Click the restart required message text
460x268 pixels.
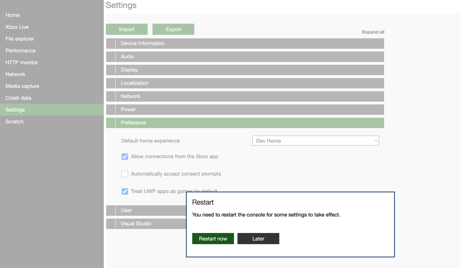266,215
